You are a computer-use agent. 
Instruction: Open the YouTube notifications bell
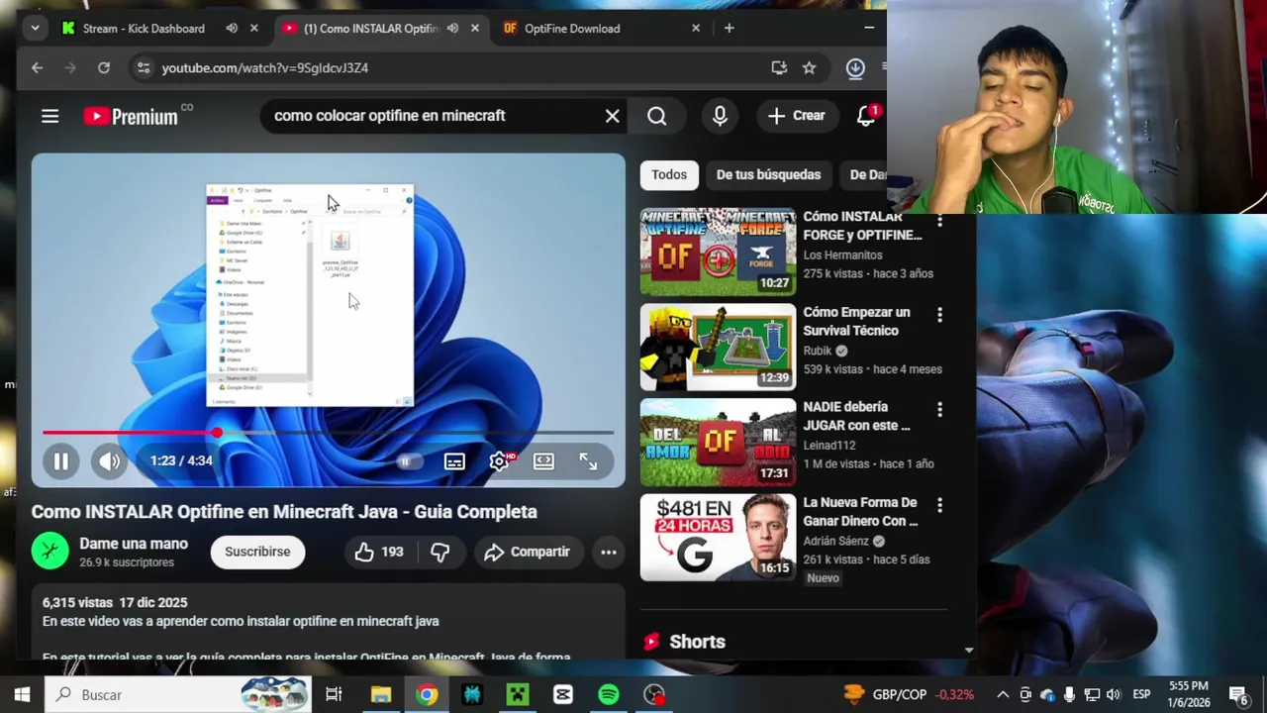pyautogui.click(x=866, y=116)
